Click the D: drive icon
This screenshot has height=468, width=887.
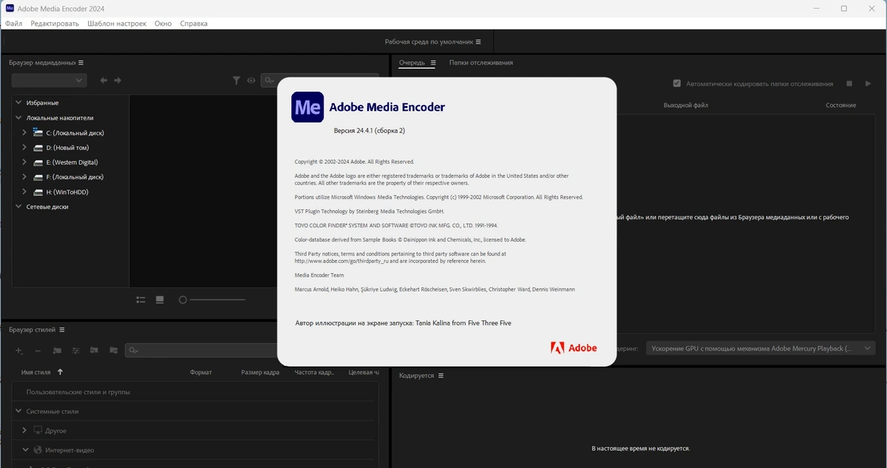point(38,148)
